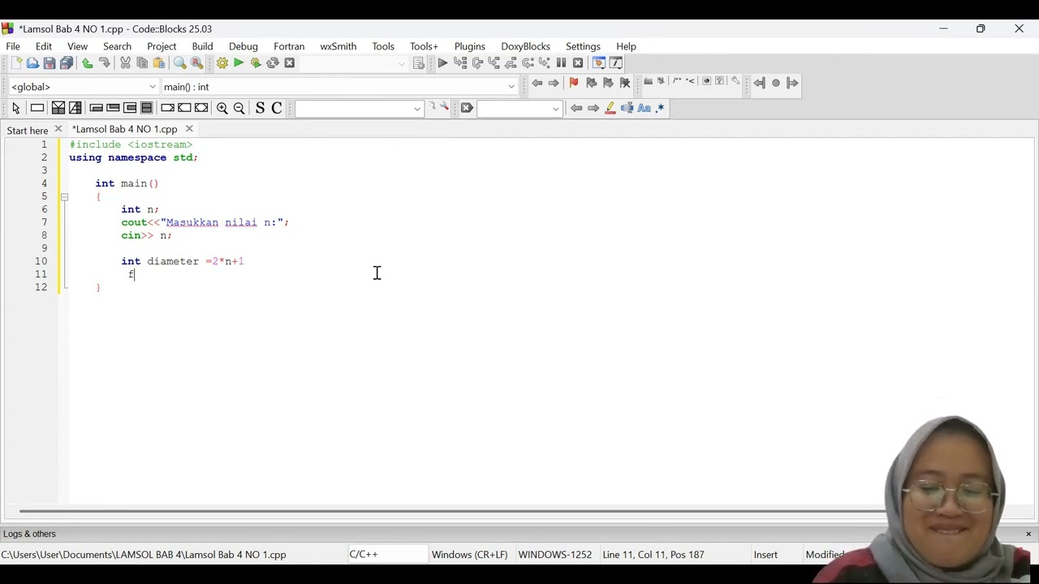
Task: Click the Cut scissors icon
Action: point(125,63)
